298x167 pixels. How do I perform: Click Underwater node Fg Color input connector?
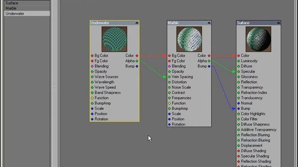pos(92,61)
